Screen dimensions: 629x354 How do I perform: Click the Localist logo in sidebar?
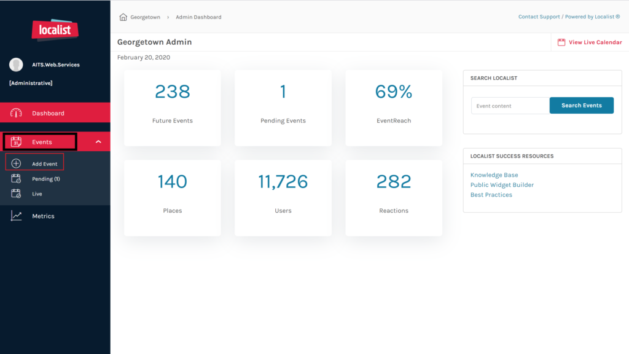pos(55,29)
